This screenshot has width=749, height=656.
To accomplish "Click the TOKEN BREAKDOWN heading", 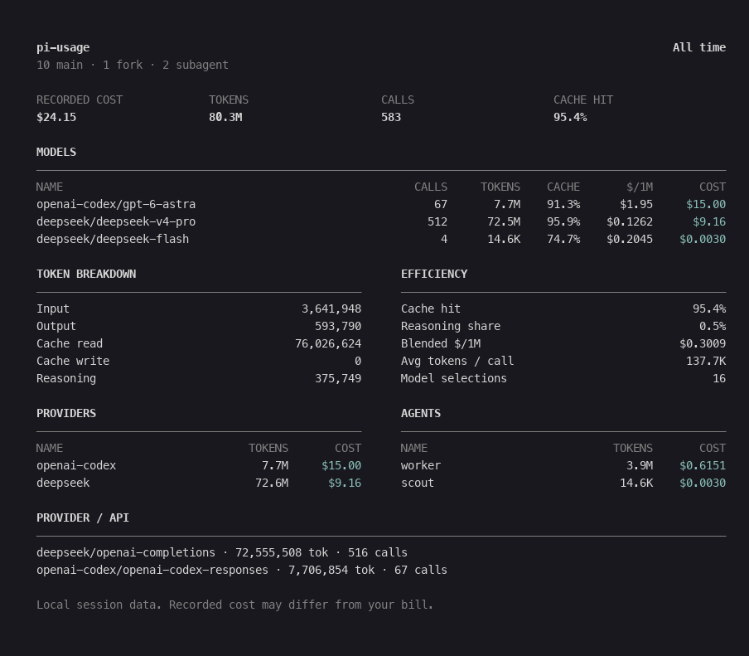I will point(86,274).
